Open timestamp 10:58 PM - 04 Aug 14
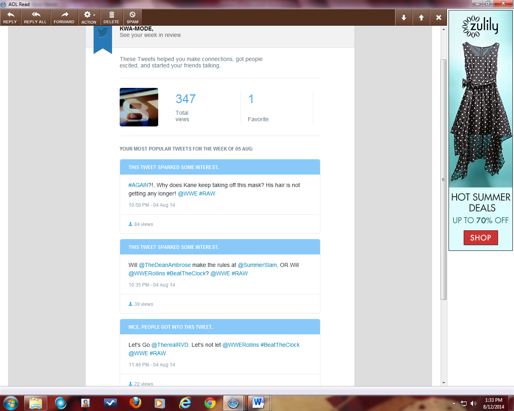Screen dimensions: 514x411 coord(152,205)
